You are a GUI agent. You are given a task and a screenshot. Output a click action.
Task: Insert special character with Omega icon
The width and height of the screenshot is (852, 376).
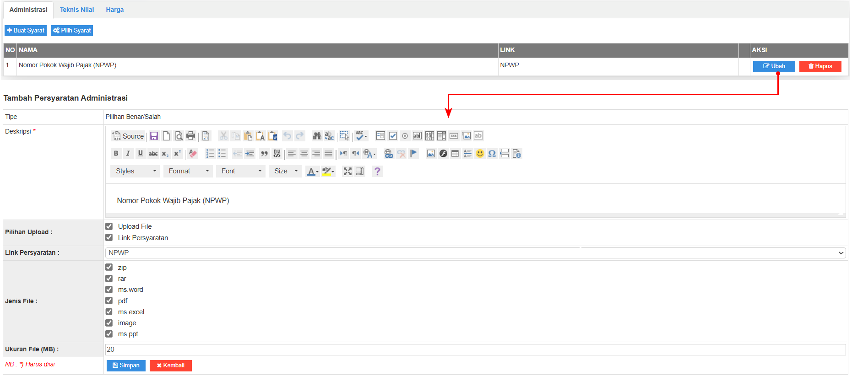[492, 154]
